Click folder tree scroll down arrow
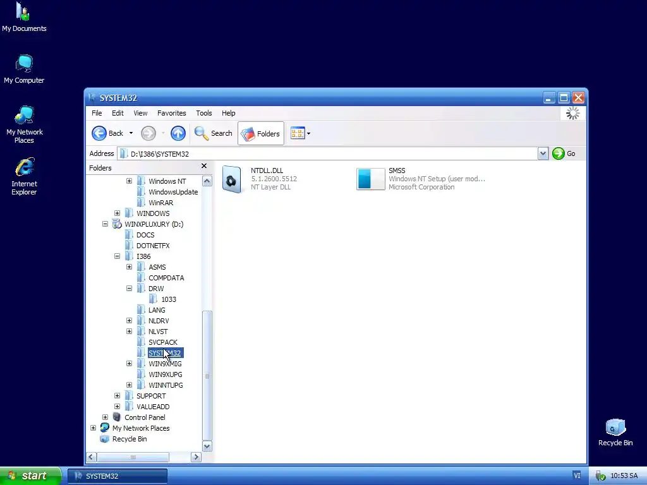This screenshot has width=647, height=485. click(207, 446)
